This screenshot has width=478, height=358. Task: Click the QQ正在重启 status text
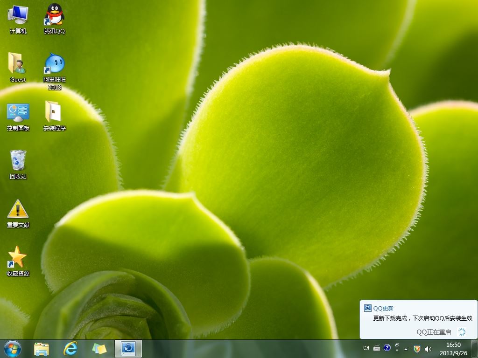(x=434, y=332)
